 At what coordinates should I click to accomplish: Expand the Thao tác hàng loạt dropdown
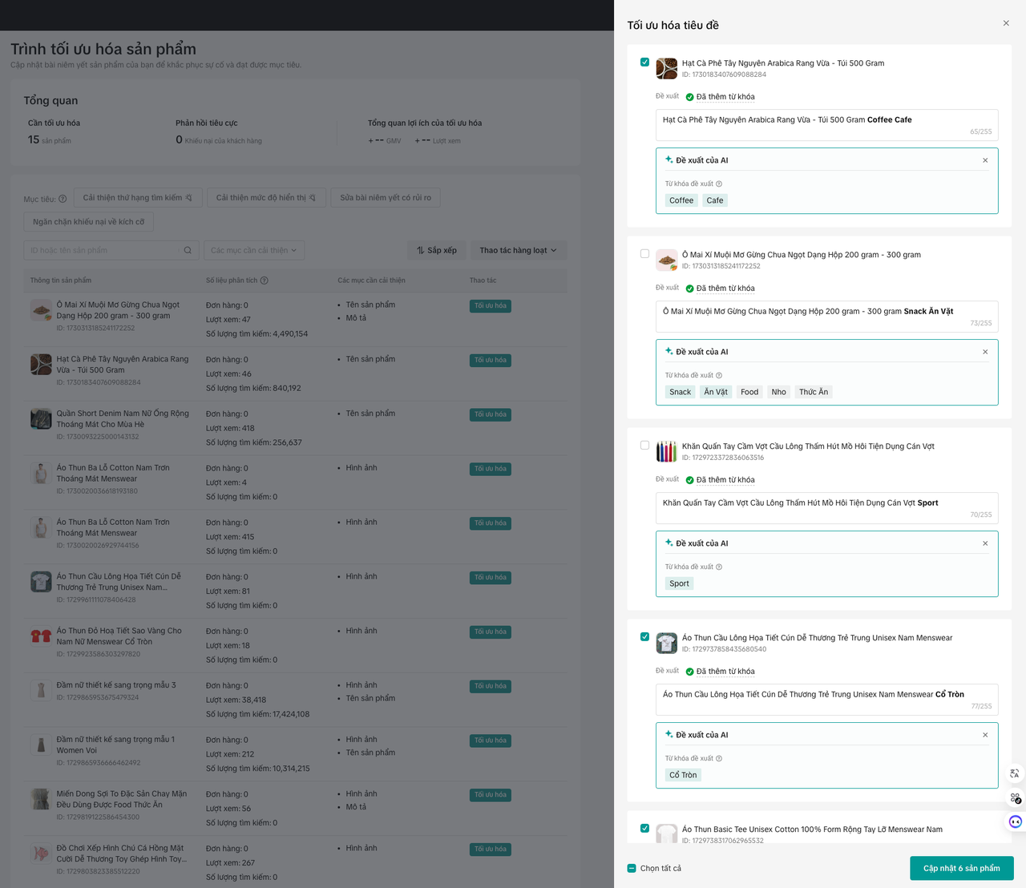click(x=518, y=250)
